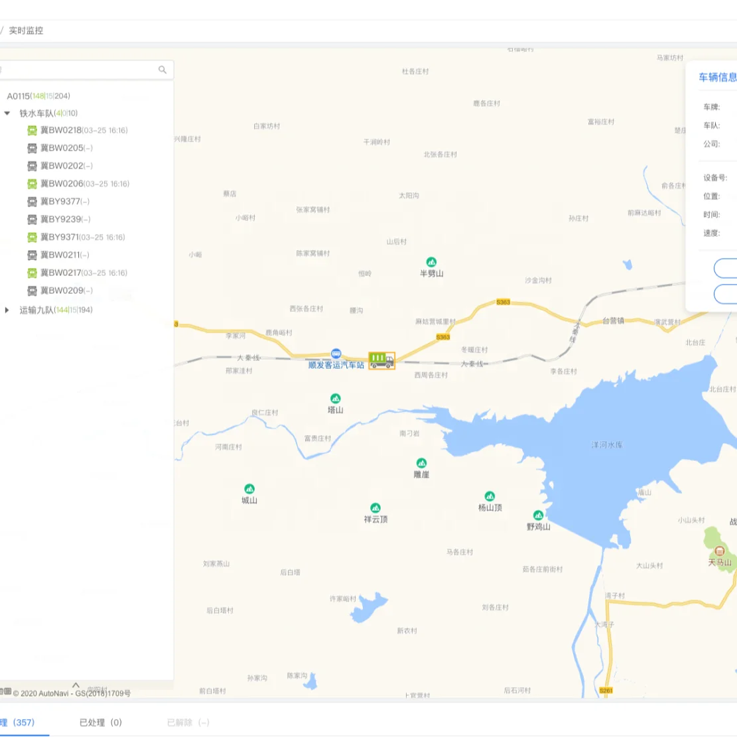Image resolution: width=737 pixels, height=737 pixels.
Task: Click the 顺发客运汽车站 bus station icon
Action: (336, 354)
